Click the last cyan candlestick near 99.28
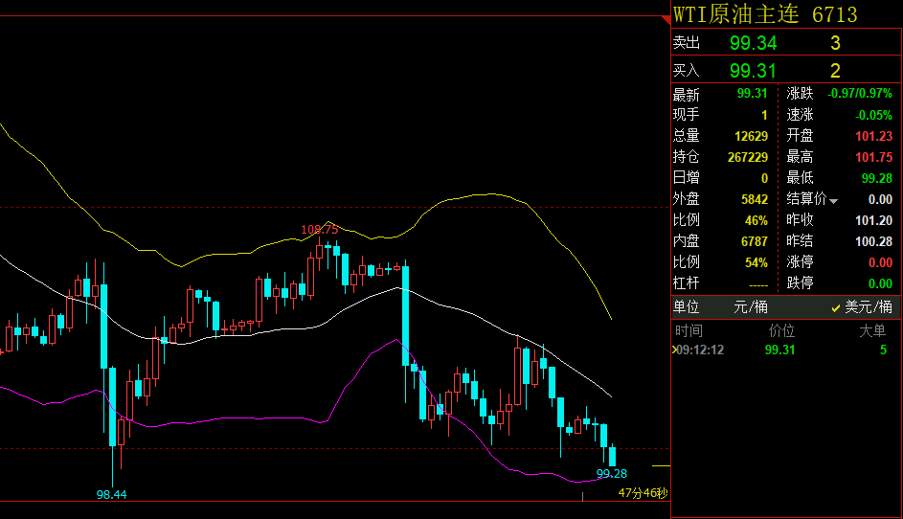 click(x=612, y=456)
